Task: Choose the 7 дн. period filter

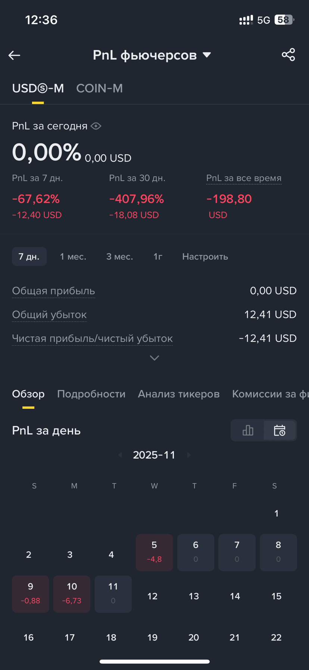Action: pyautogui.click(x=29, y=256)
